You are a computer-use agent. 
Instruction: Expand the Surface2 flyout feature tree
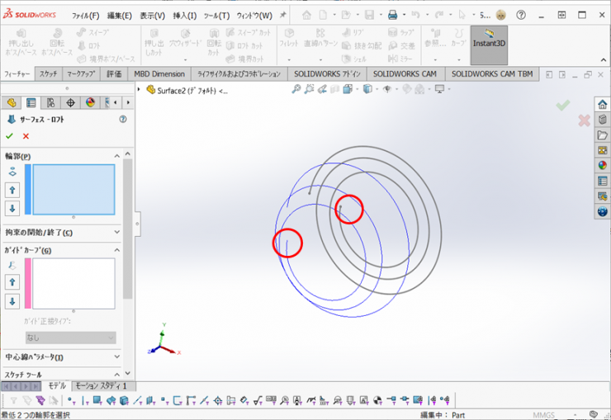140,90
